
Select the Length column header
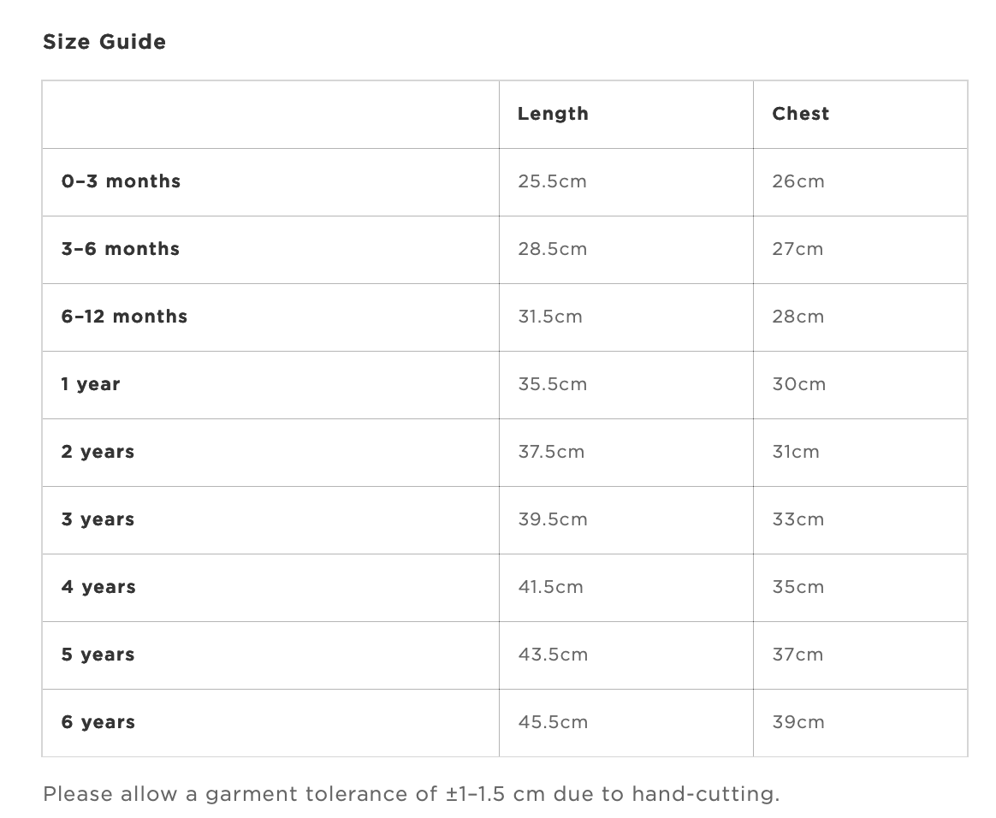pyautogui.click(x=553, y=114)
